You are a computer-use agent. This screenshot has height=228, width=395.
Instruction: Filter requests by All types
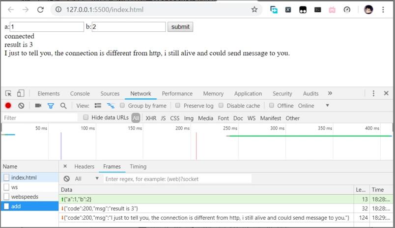click(x=136, y=118)
